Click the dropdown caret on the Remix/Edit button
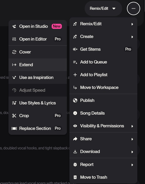This screenshot has width=145, height=184. (114, 9)
